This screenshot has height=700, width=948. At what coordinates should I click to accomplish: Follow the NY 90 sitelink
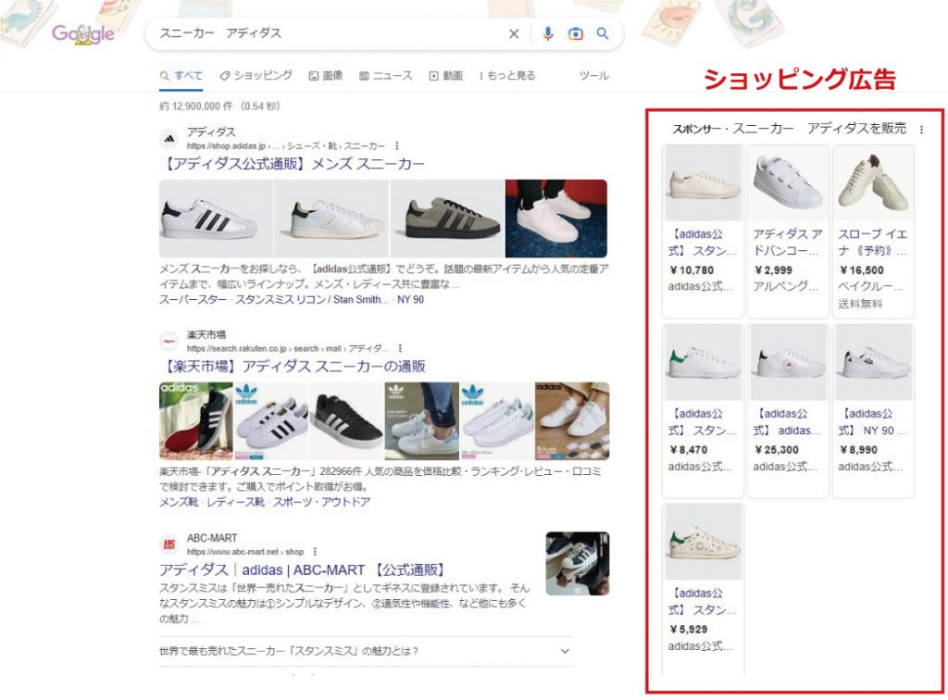click(x=410, y=300)
